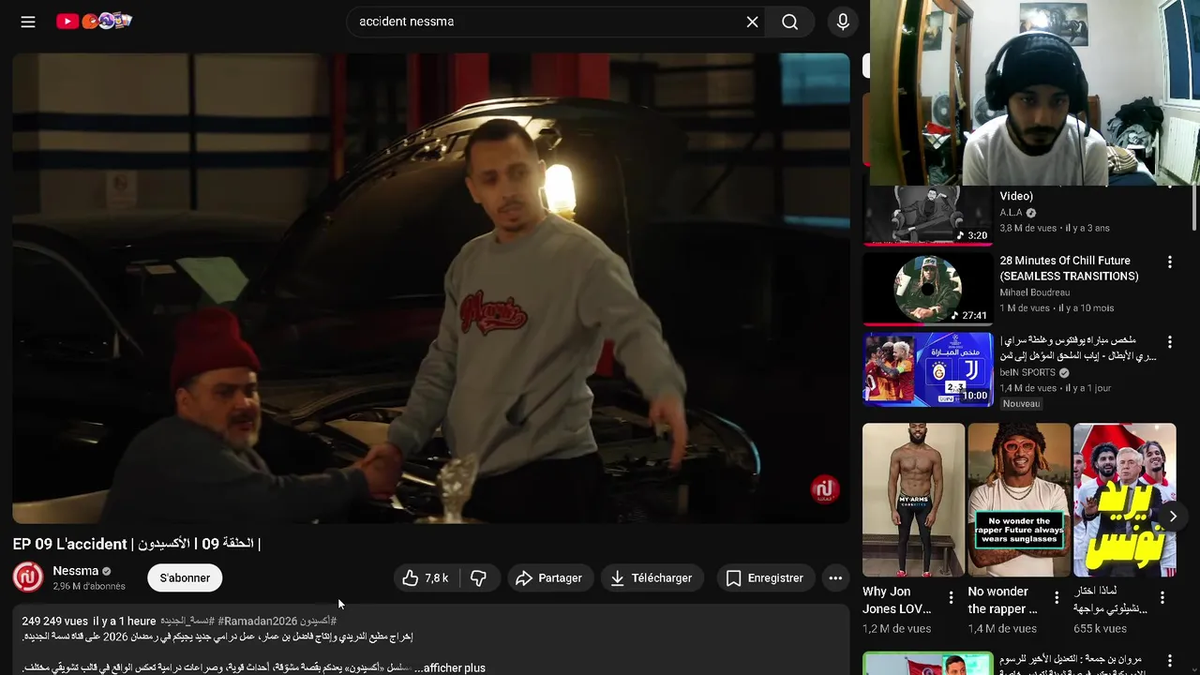This screenshot has height=675, width=1200.
Task: Open options for '28 Minutes Of Chill Future'
Action: click(1169, 262)
